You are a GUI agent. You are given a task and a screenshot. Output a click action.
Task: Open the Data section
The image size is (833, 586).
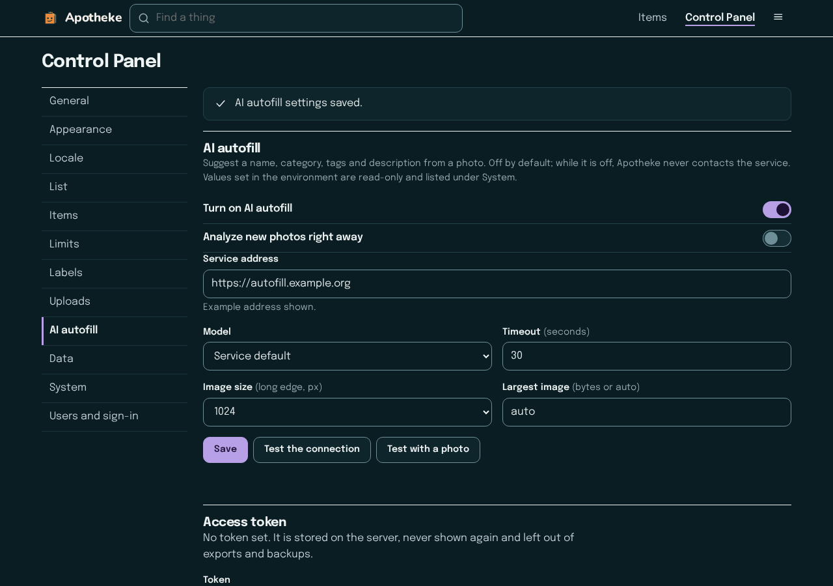(115, 359)
